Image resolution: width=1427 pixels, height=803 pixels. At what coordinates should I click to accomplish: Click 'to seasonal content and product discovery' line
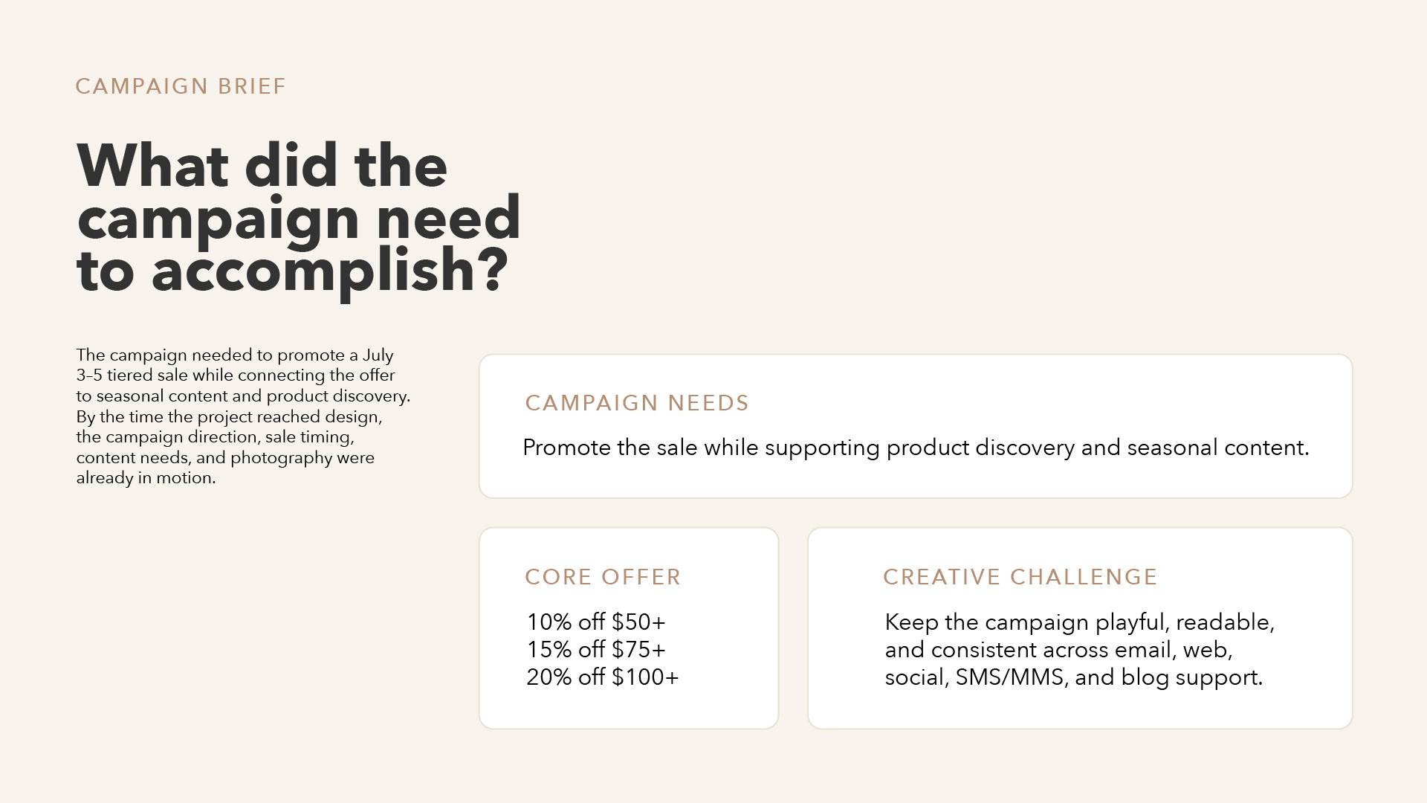243,396
